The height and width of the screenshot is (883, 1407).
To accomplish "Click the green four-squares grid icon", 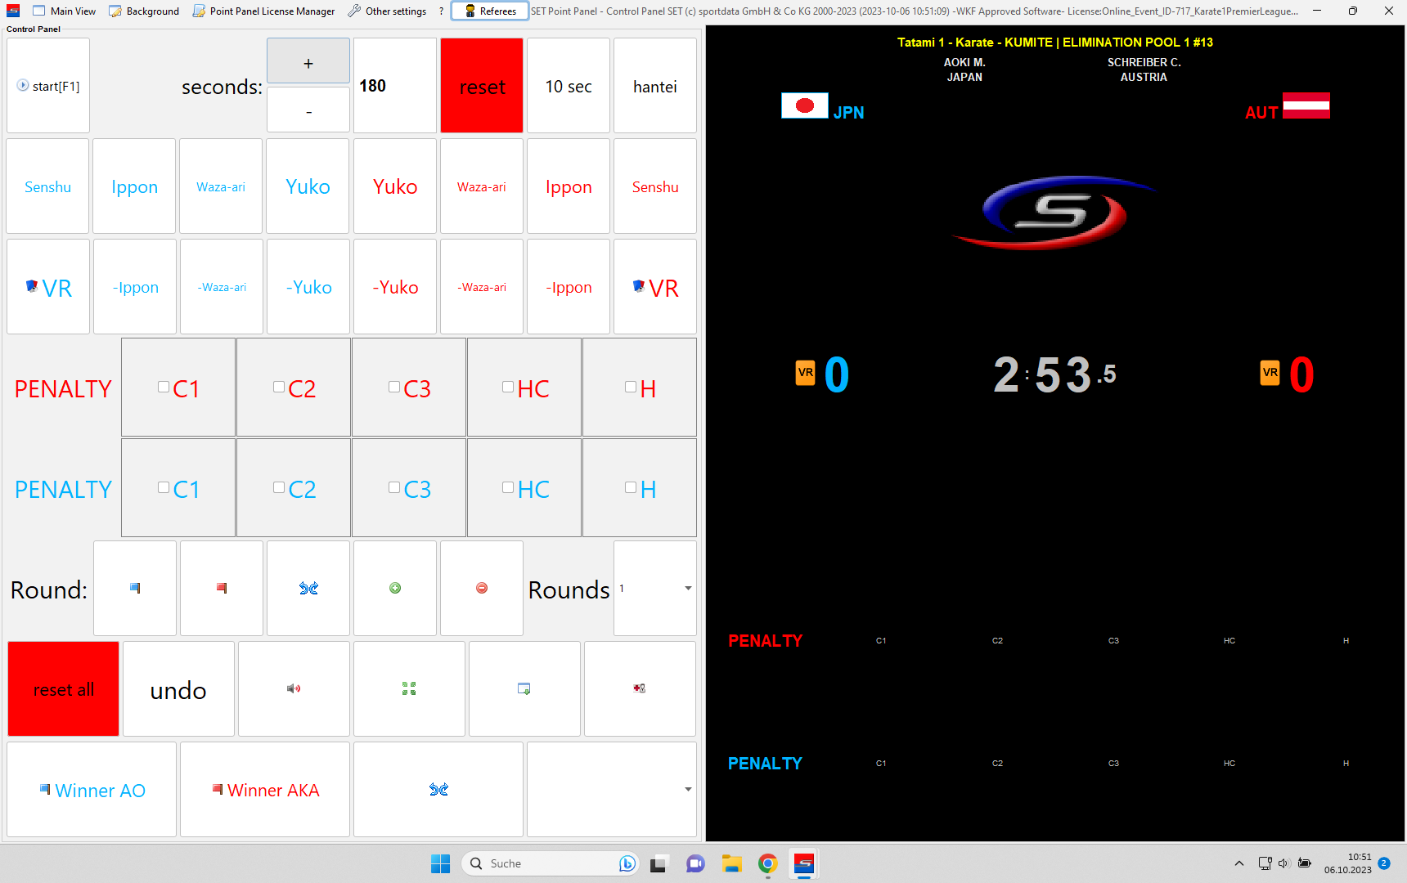I will coord(409,688).
